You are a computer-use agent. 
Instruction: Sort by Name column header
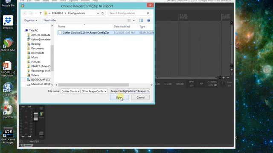(x=61, y=26)
